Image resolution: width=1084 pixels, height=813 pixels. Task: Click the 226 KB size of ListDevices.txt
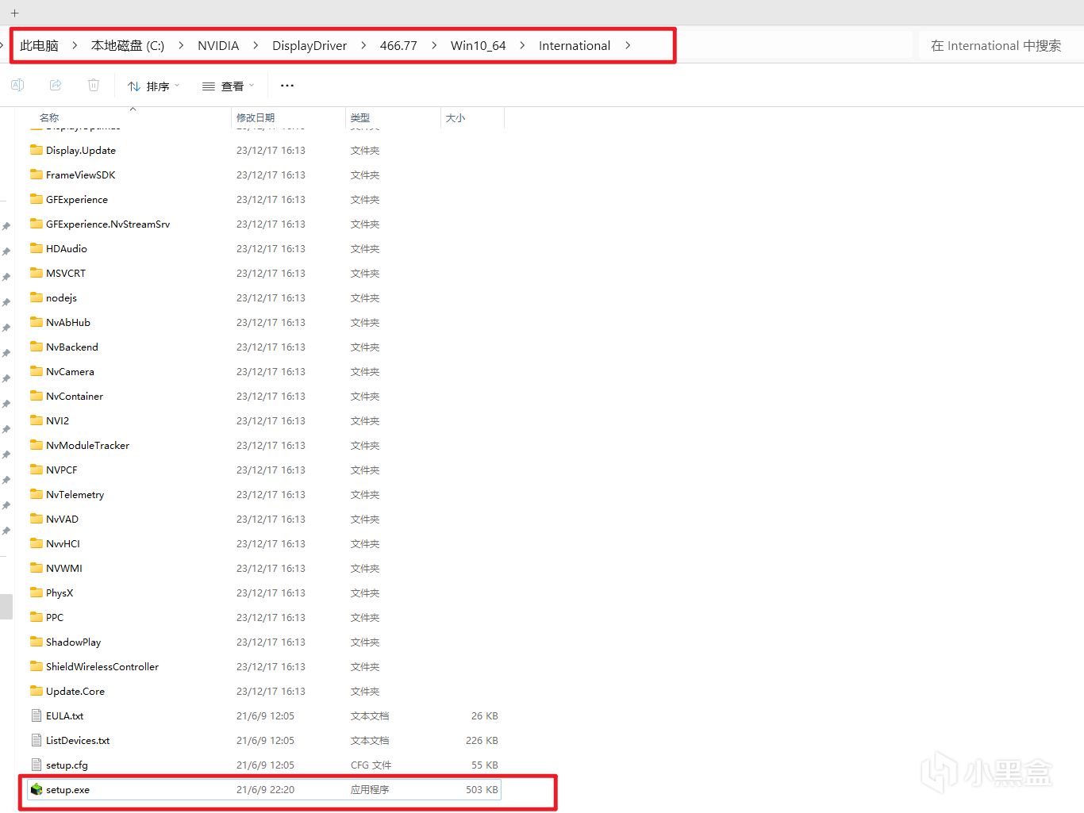pos(482,740)
